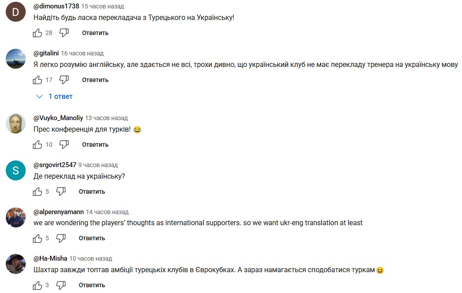Viewport: 462px width, 293px height.
Task: Reply to @dimonus1738 via Ответить
Action: click(95, 33)
